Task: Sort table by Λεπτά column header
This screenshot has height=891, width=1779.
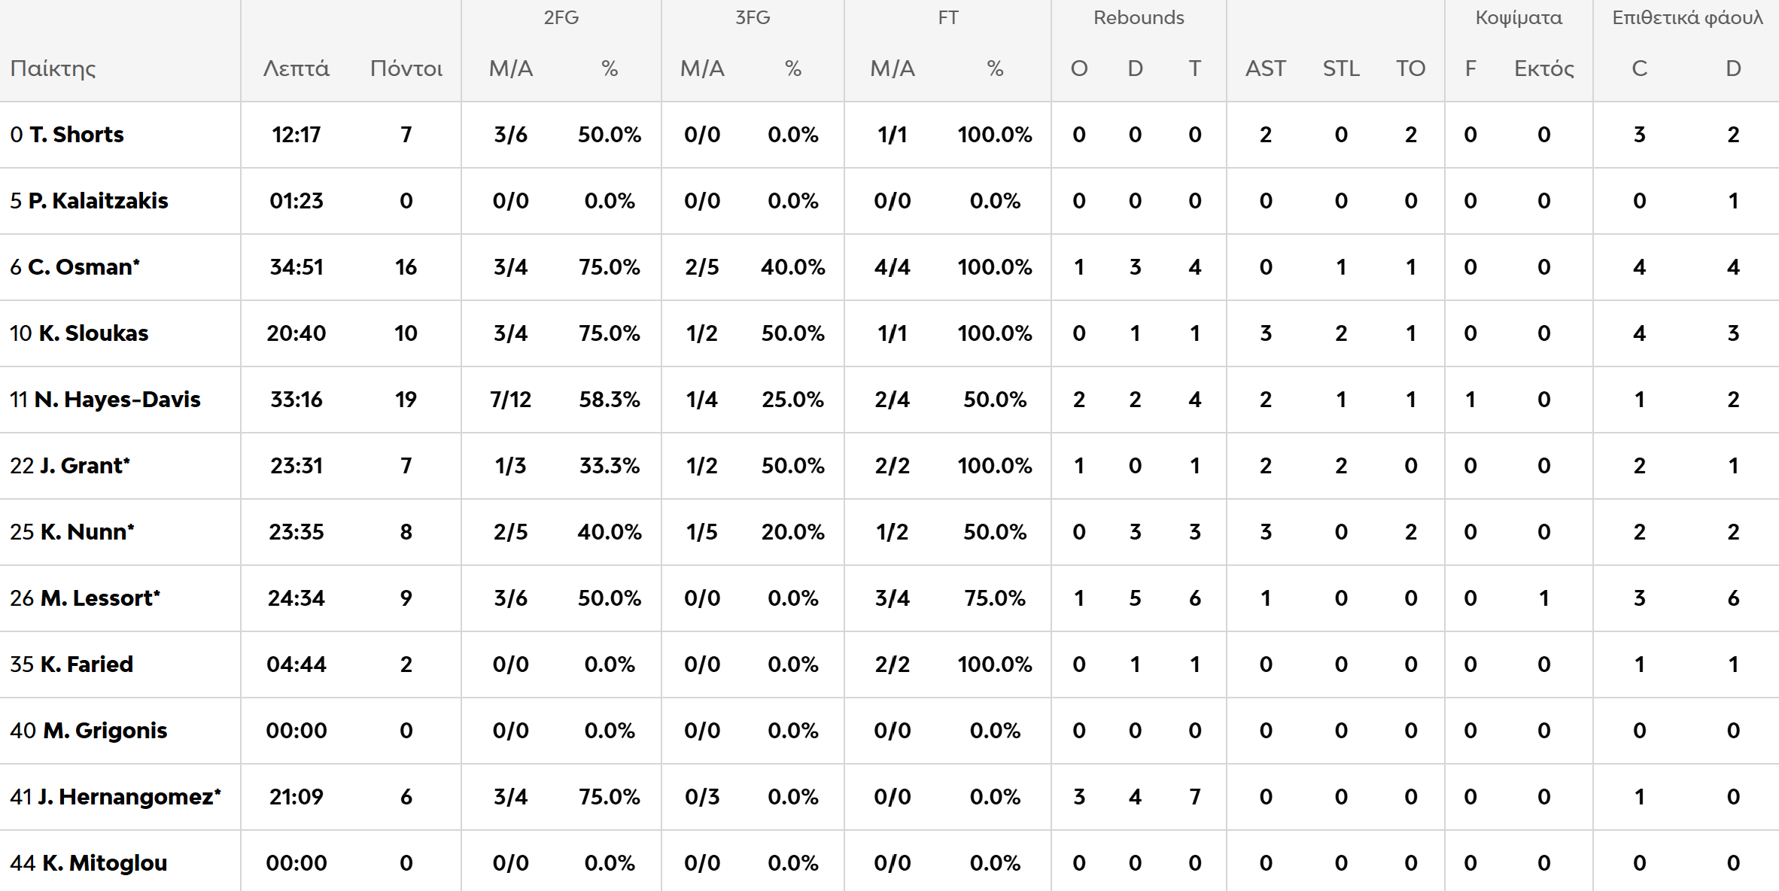Action: pyautogui.click(x=296, y=68)
